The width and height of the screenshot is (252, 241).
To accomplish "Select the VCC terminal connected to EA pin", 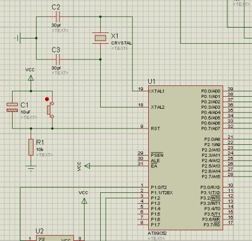I will point(88,166).
